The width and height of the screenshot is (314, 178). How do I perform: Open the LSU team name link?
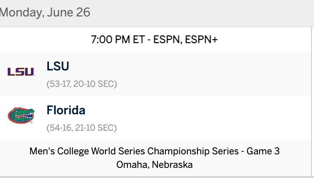tap(58, 66)
